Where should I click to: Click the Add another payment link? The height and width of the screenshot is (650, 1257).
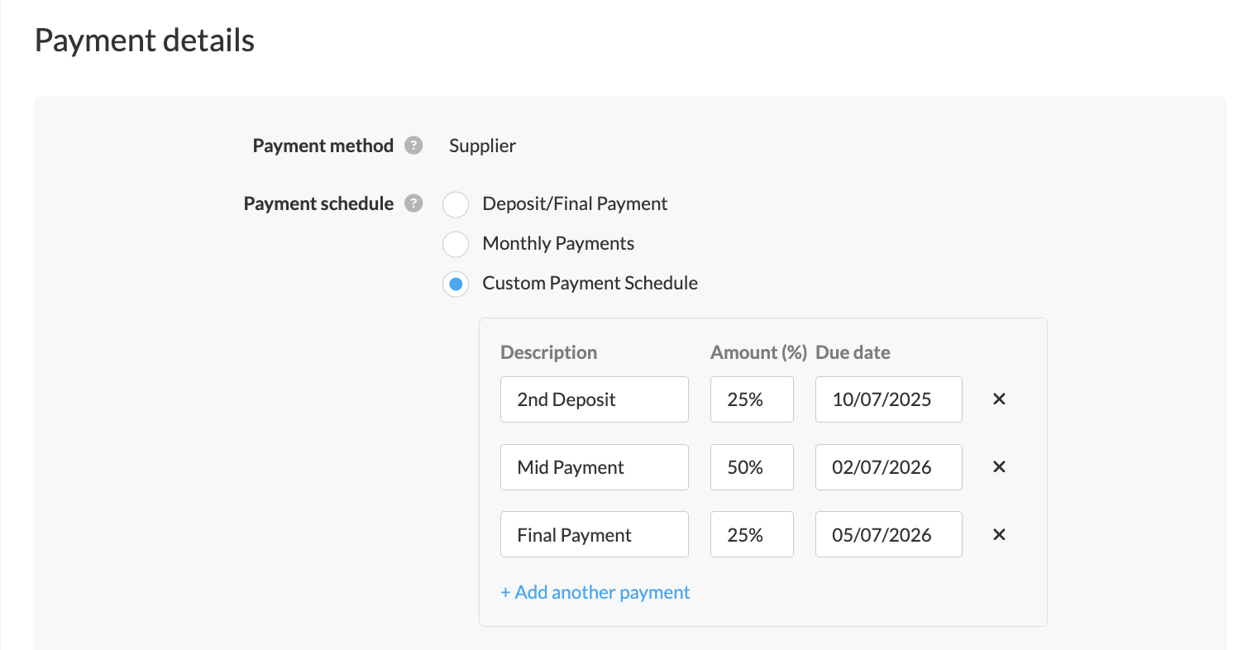coord(595,592)
